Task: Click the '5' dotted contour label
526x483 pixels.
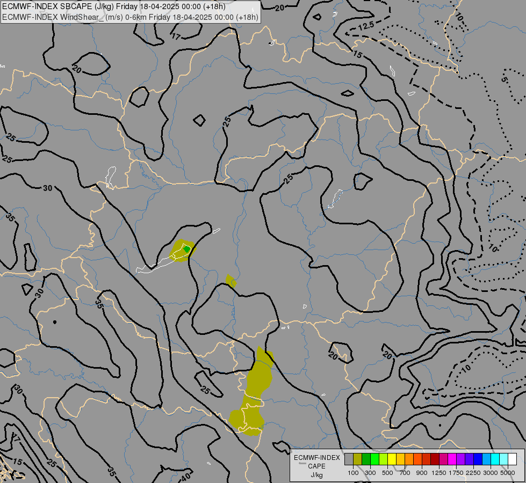Action: click(x=504, y=80)
